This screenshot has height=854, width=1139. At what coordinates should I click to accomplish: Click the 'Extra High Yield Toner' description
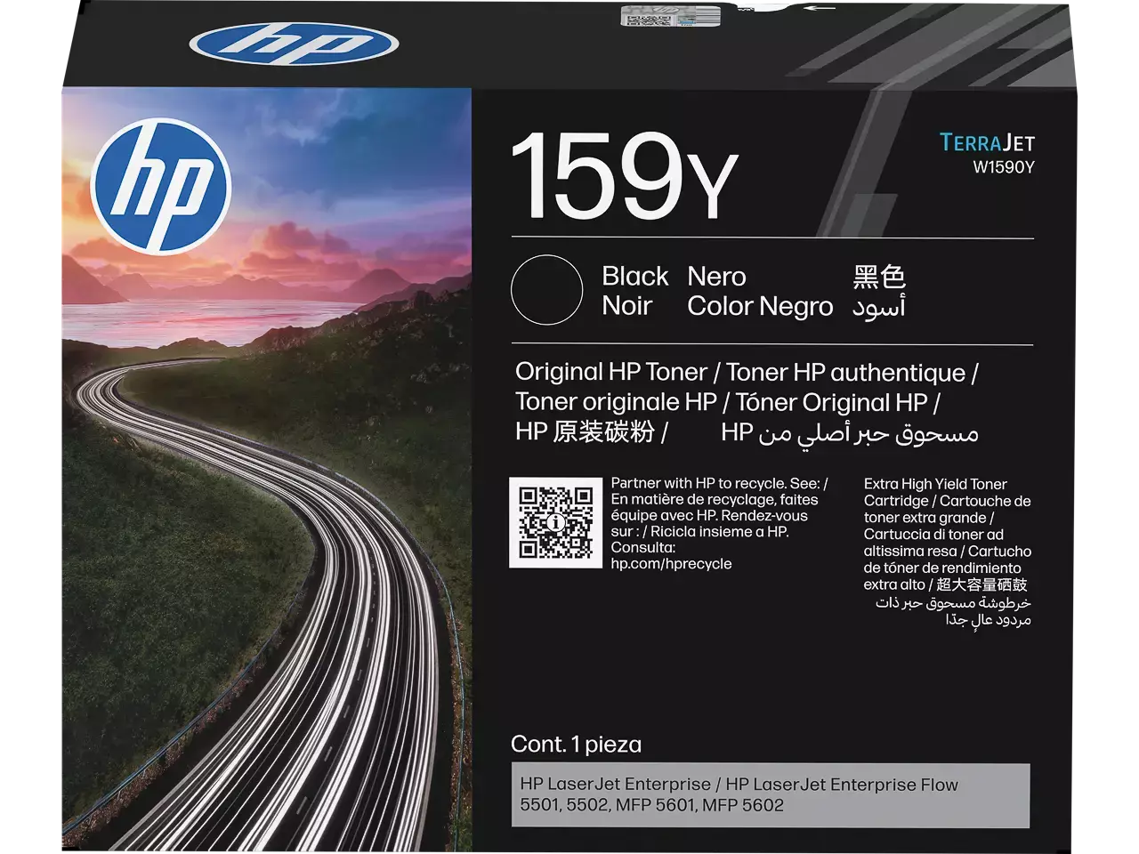[935, 484]
